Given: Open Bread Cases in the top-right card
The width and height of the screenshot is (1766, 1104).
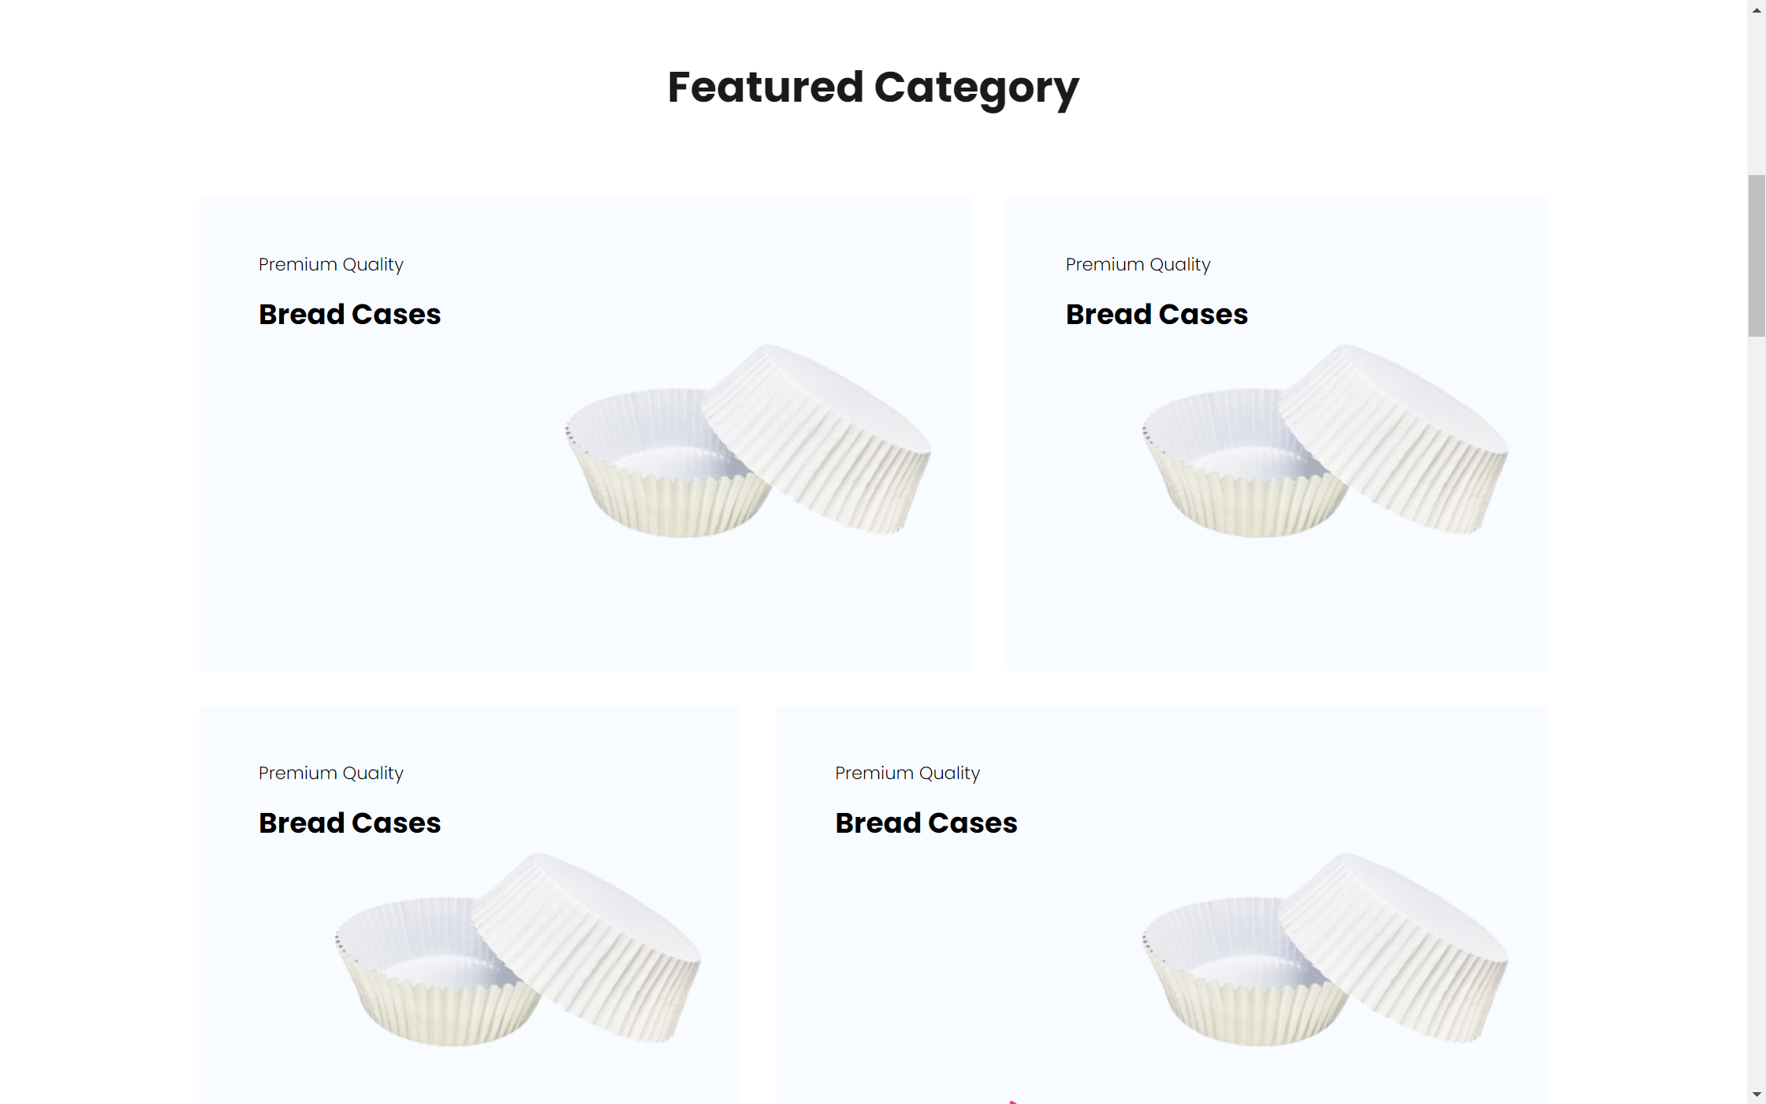Looking at the screenshot, I should tap(1157, 315).
